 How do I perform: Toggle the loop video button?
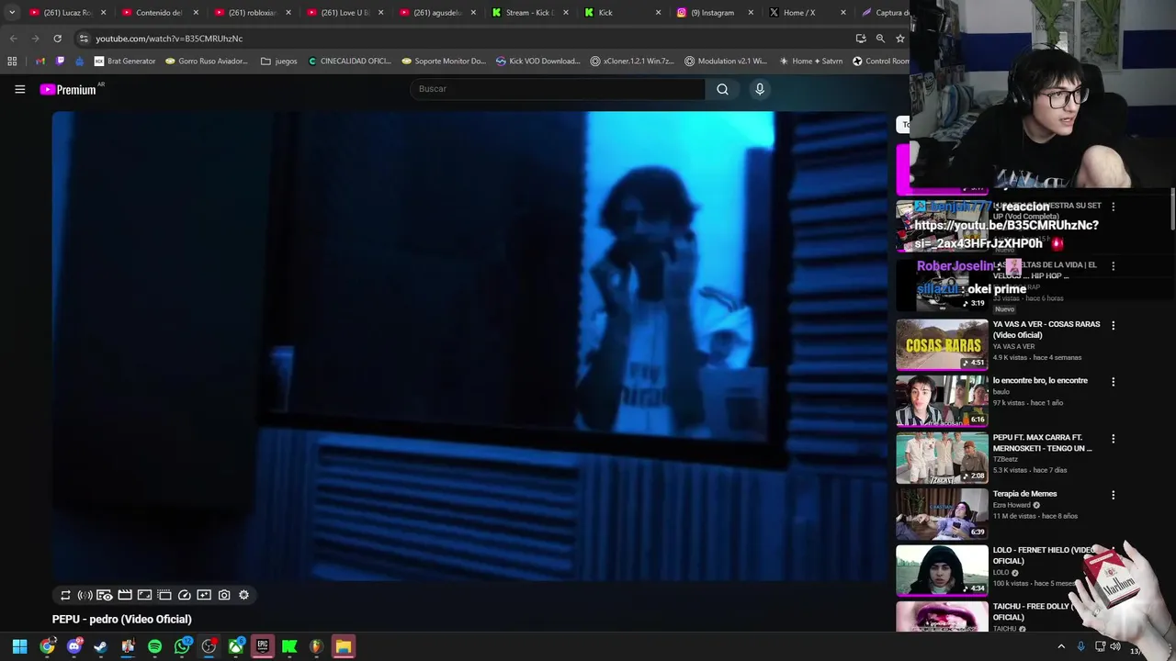65,595
